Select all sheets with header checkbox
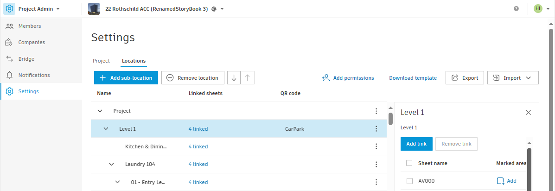 (x=409, y=163)
